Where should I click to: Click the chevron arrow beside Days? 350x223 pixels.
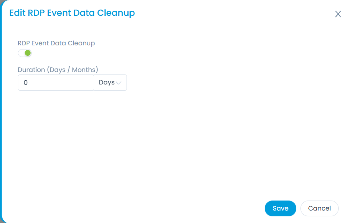point(119,83)
